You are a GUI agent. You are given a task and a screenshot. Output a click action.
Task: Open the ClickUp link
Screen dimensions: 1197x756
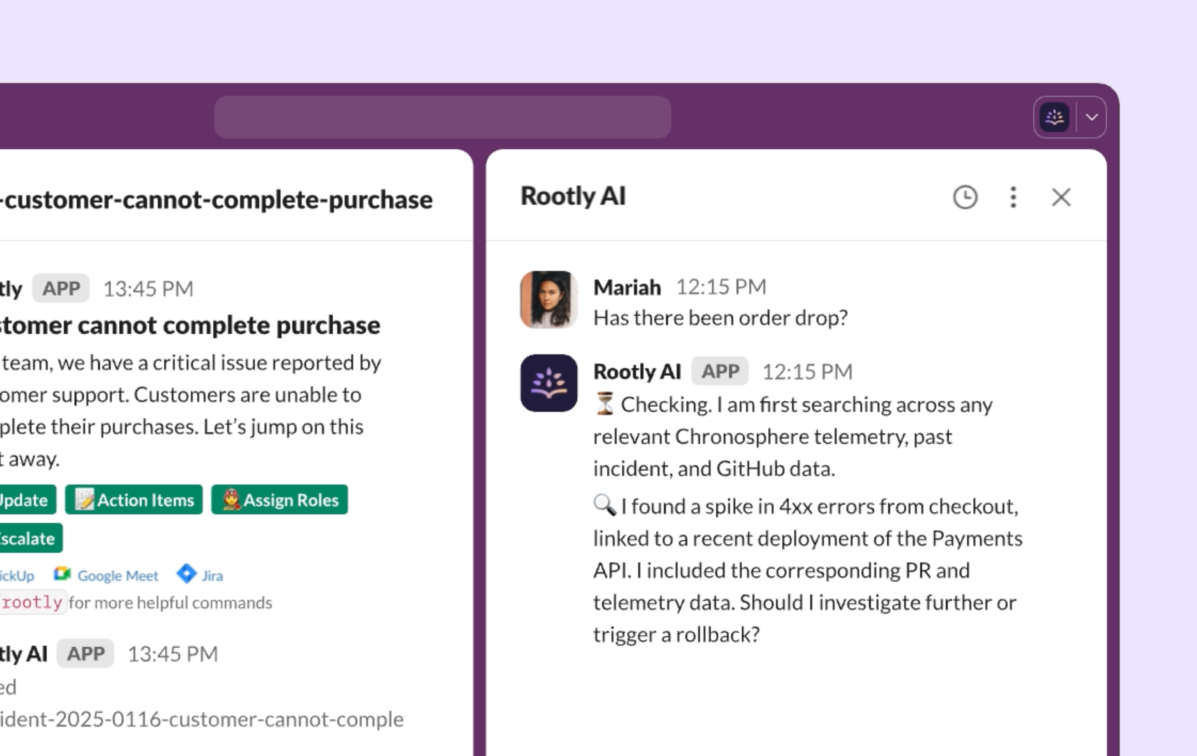(16, 576)
